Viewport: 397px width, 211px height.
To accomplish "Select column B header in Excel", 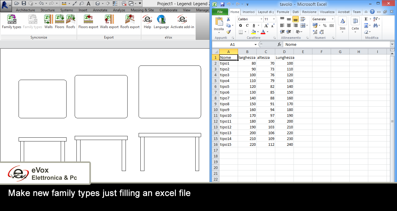I will pyautogui.click(x=247, y=52).
